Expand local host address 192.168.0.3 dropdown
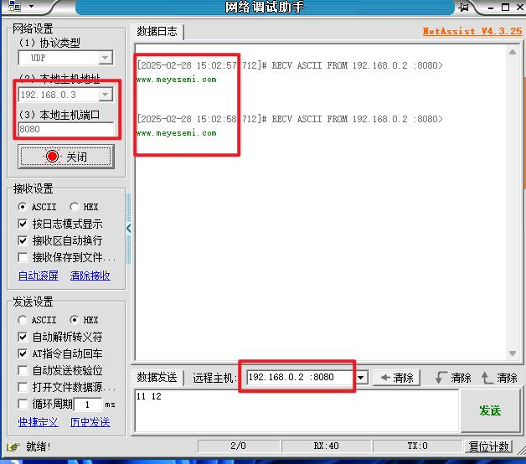This screenshot has height=464, width=526. click(x=106, y=95)
